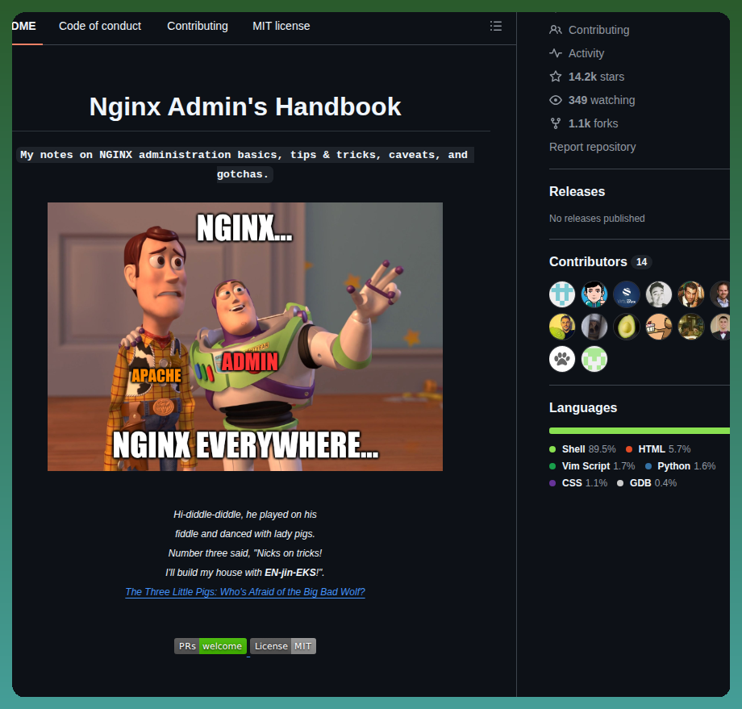
Task: Open the Releases heading link
Action: (577, 192)
